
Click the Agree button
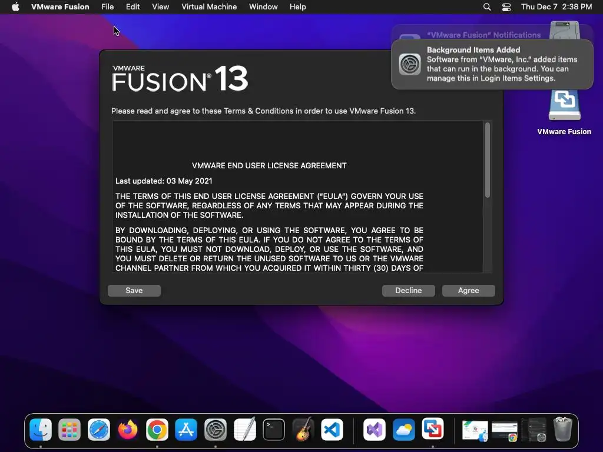coord(468,291)
